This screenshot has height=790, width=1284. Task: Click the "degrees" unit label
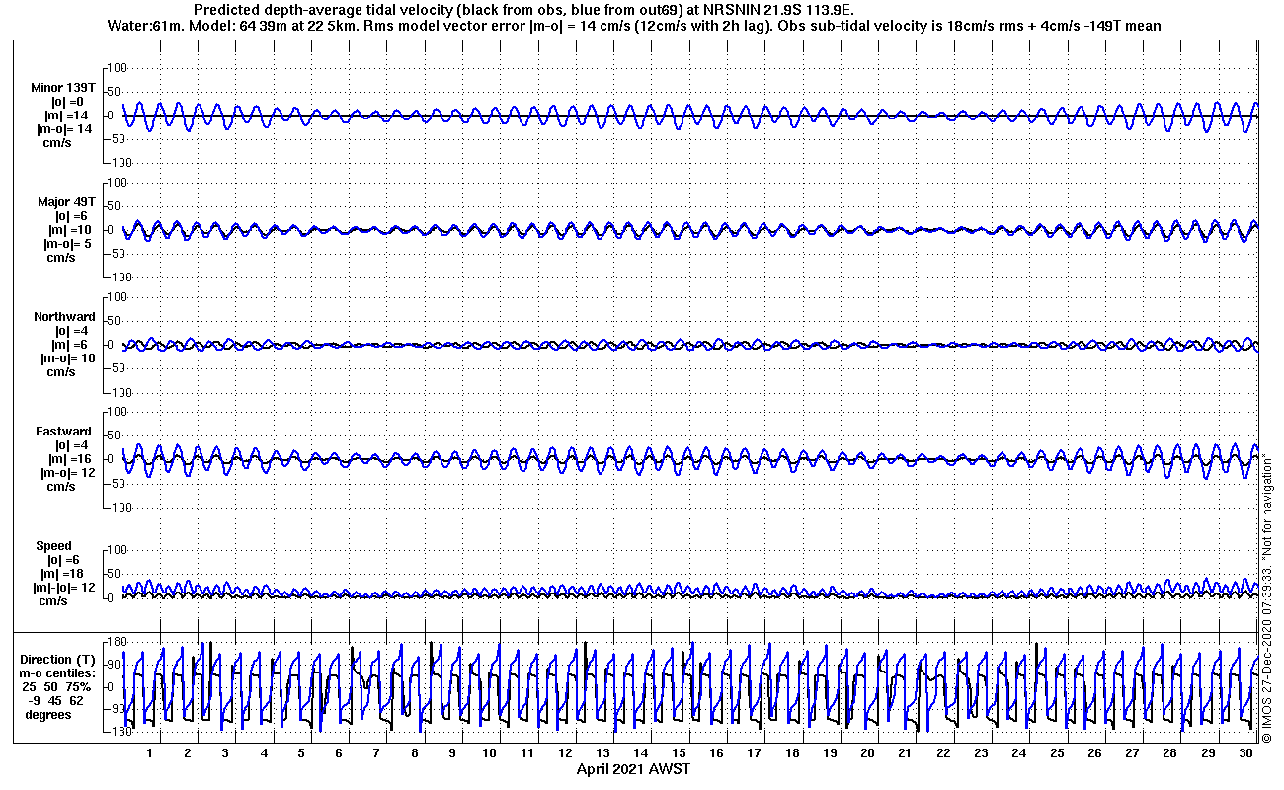pyautogui.click(x=48, y=715)
